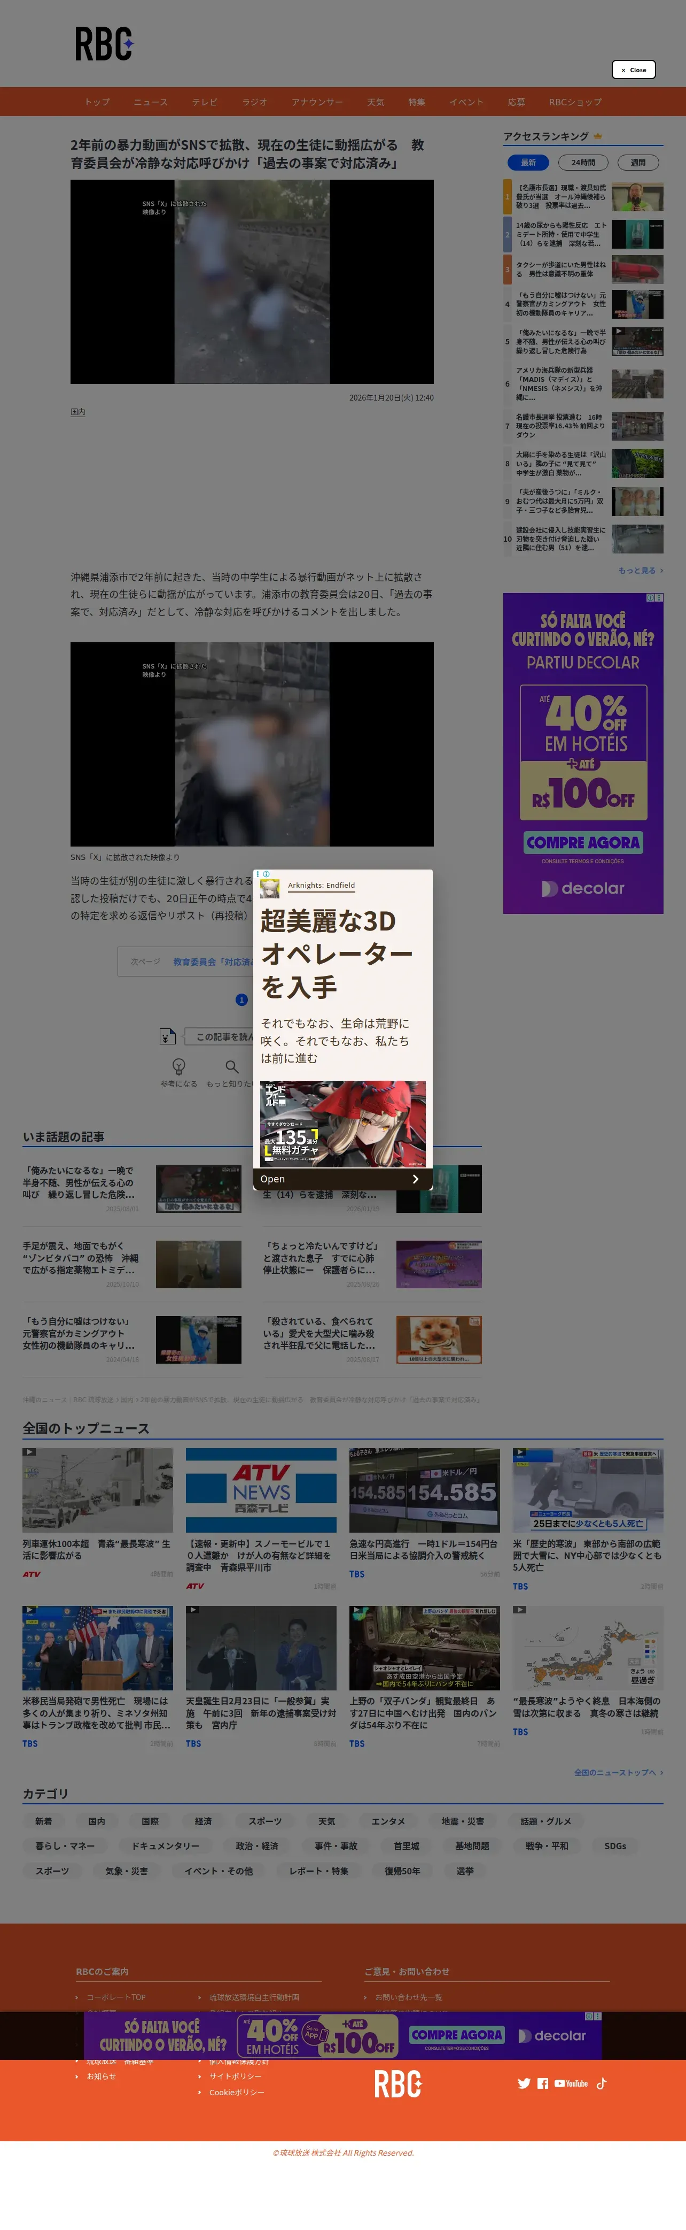Close the ad overlay with the Close button
686x2230 pixels.
(633, 70)
